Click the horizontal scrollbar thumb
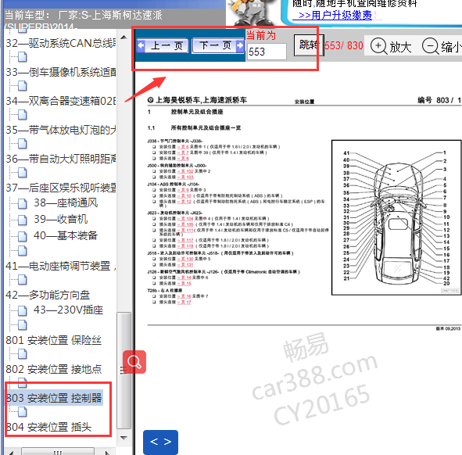 (58, 452)
